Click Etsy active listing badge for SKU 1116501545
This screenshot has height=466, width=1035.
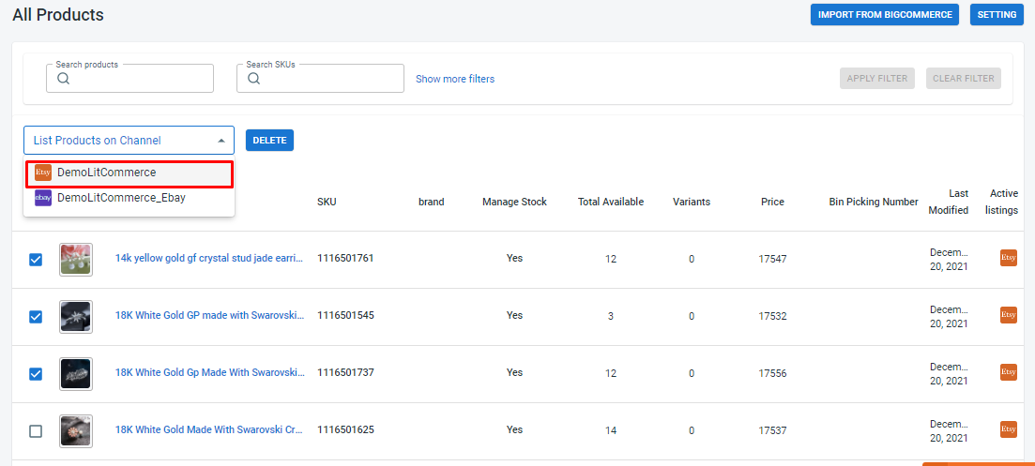pyautogui.click(x=1009, y=315)
